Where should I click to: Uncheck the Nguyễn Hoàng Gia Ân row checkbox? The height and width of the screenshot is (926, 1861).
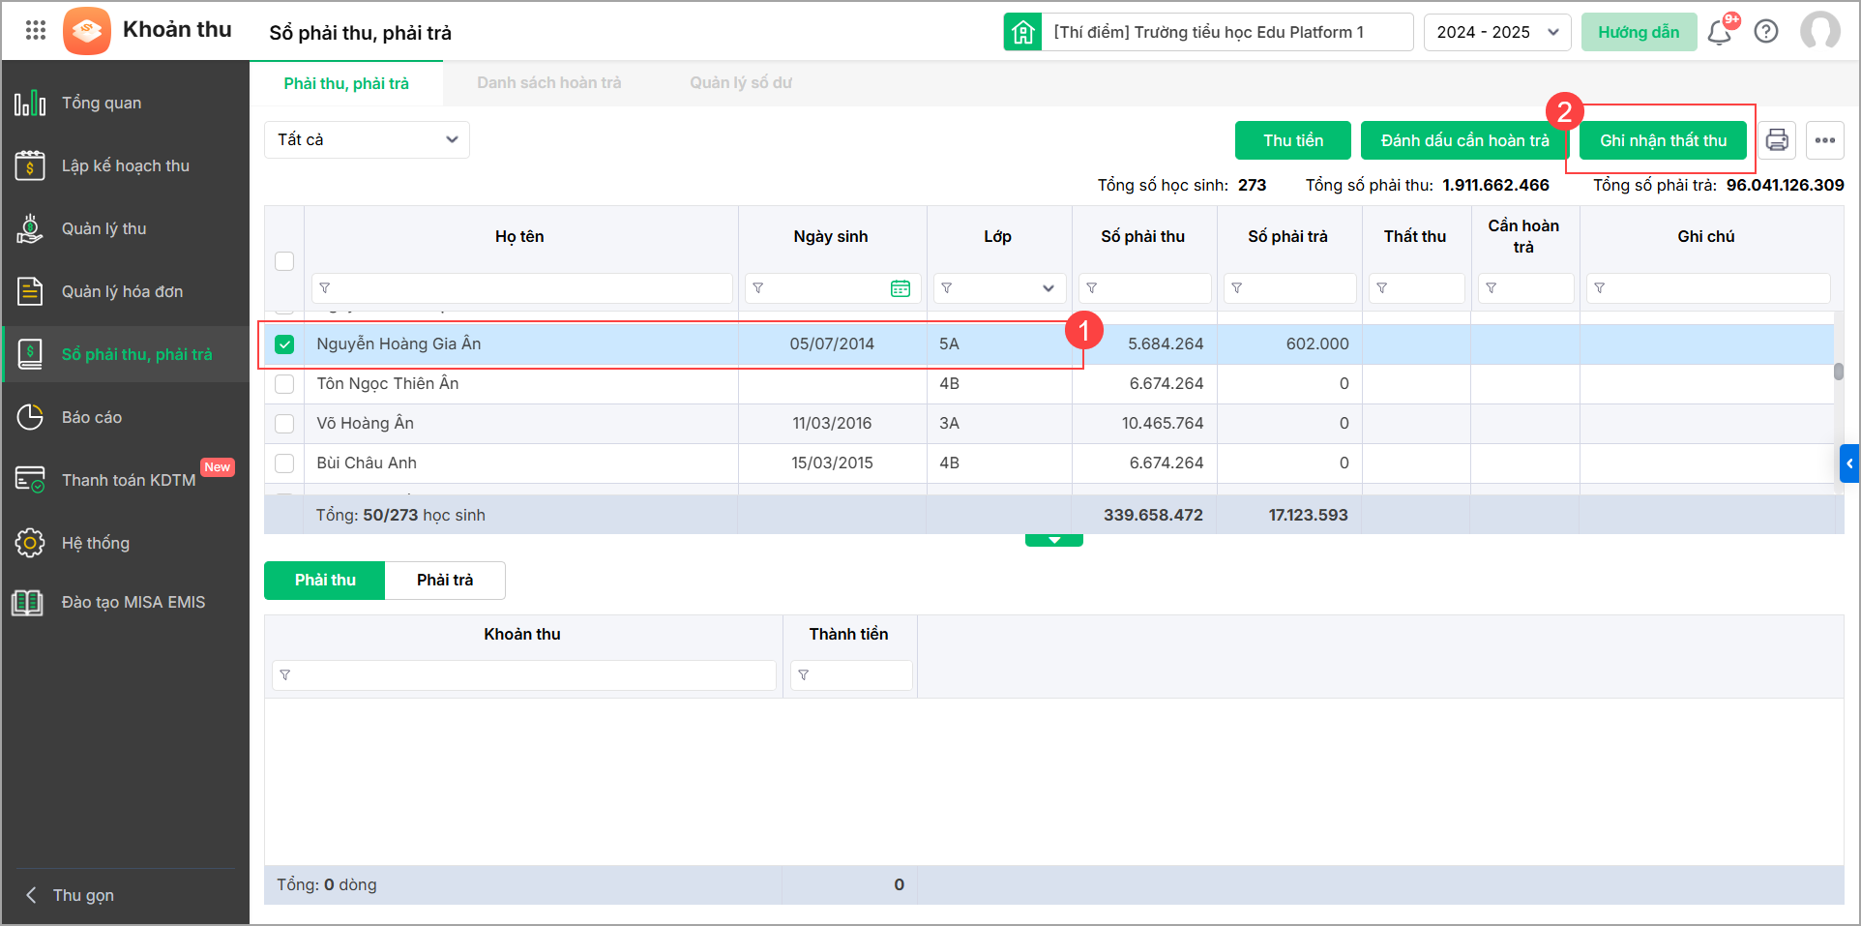284,344
